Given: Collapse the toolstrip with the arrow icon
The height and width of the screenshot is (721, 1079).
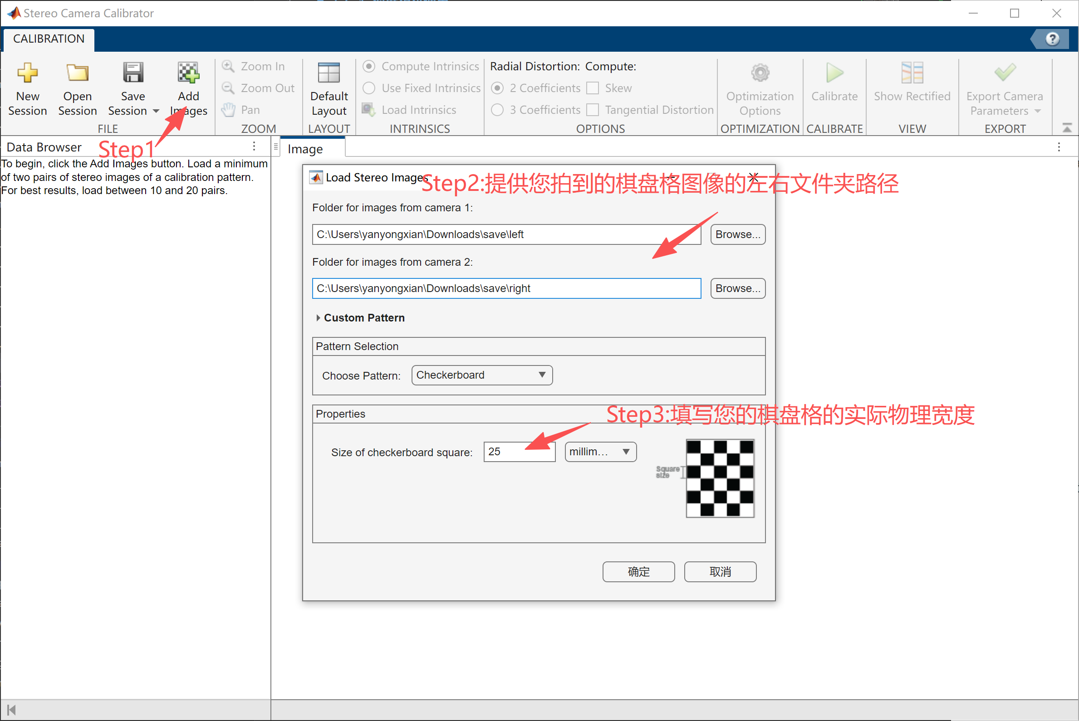Looking at the screenshot, I should point(1067,128).
